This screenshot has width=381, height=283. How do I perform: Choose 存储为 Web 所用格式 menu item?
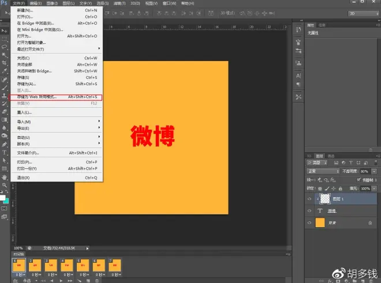click(x=55, y=97)
